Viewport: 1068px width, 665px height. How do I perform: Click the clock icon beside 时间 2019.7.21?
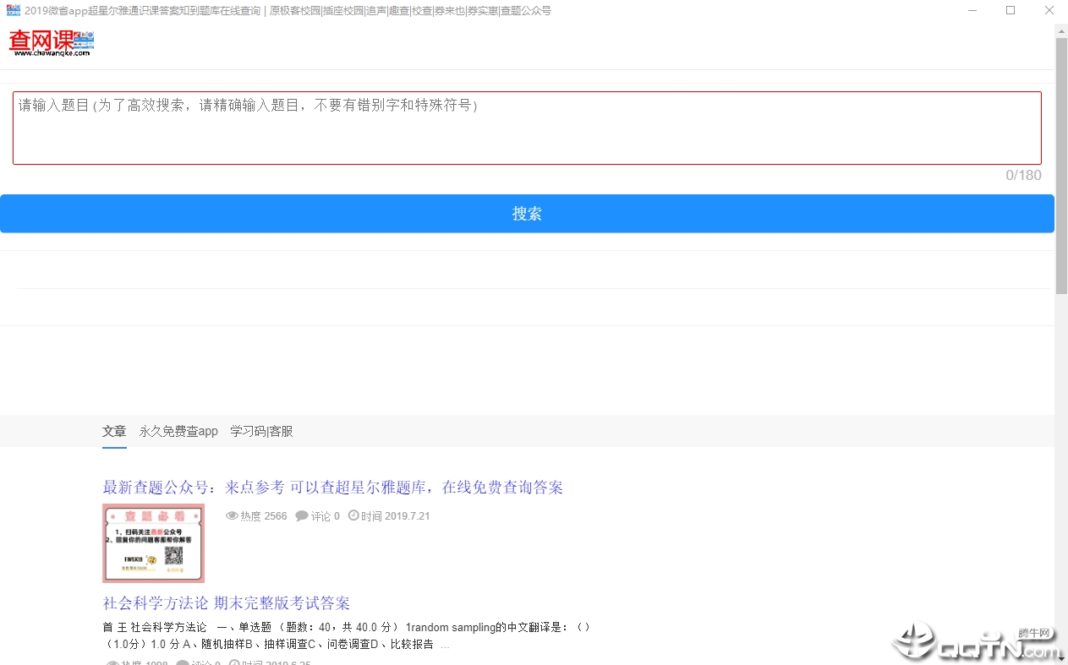click(x=353, y=515)
